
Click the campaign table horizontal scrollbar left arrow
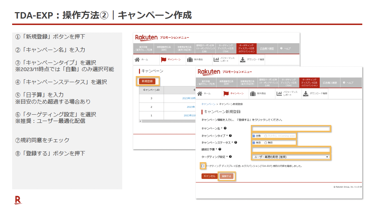140,121
